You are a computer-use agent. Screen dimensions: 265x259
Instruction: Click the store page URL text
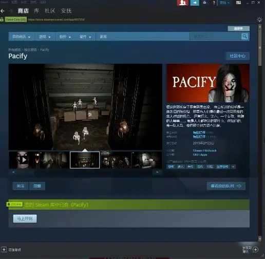(56, 20)
